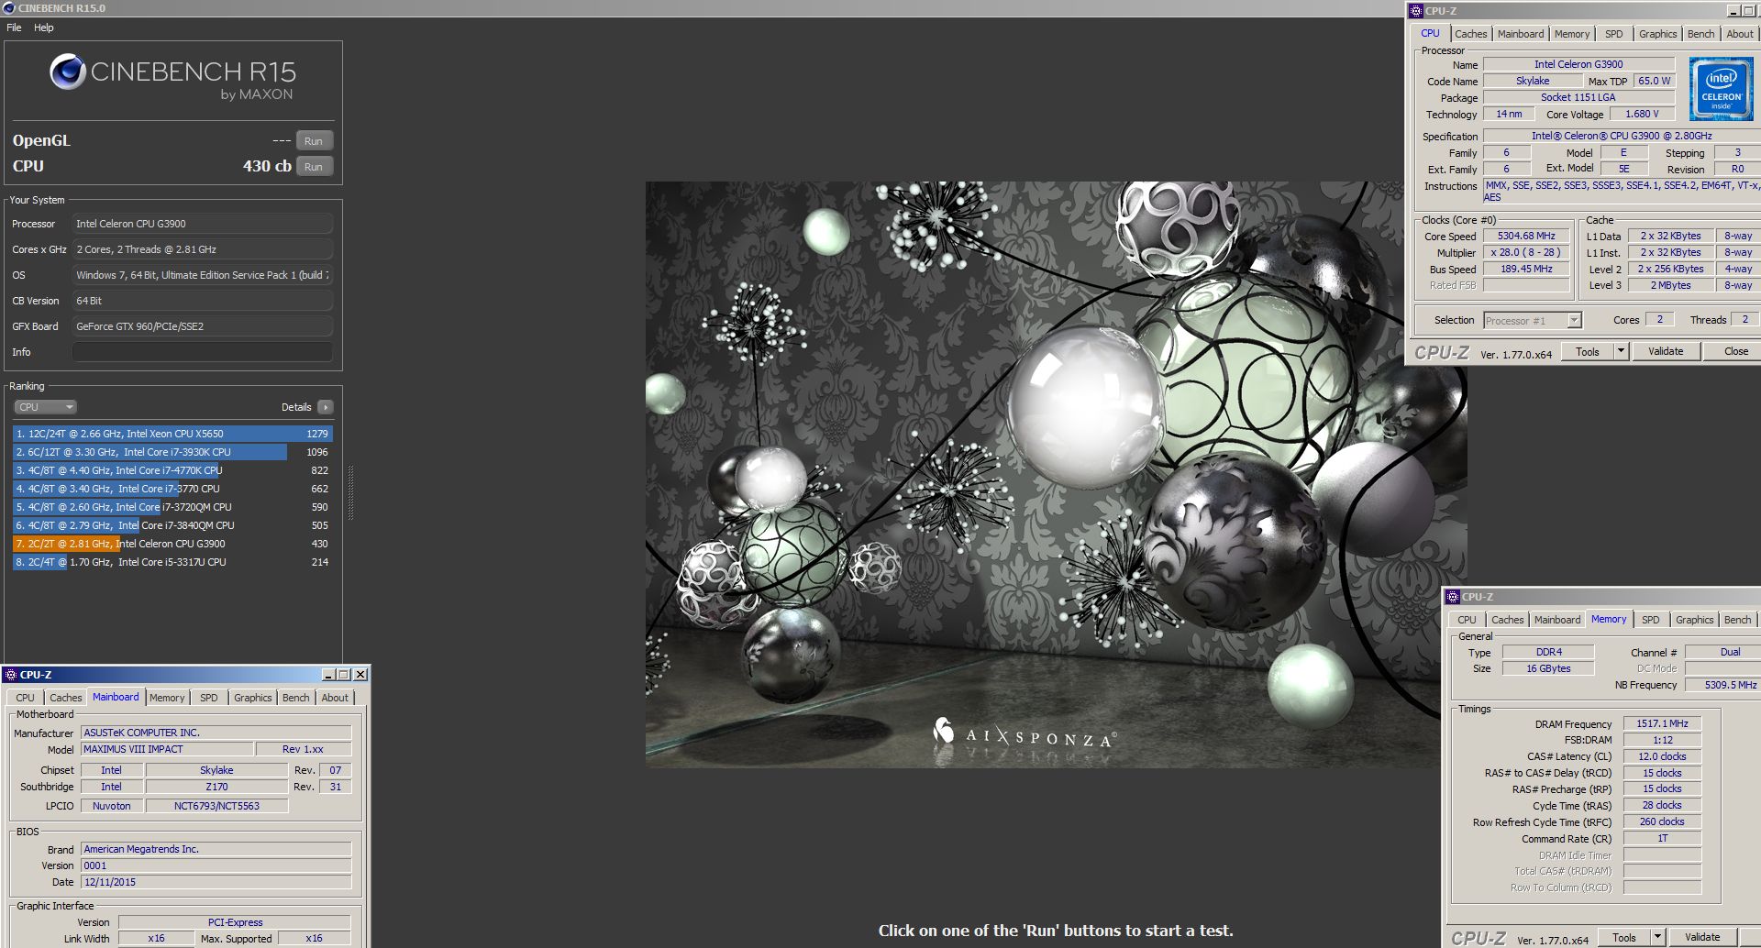The width and height of the screenshot is (1761, 948).
Task: Click Validate in top CPU-Z window
Action: point(1666,351)
